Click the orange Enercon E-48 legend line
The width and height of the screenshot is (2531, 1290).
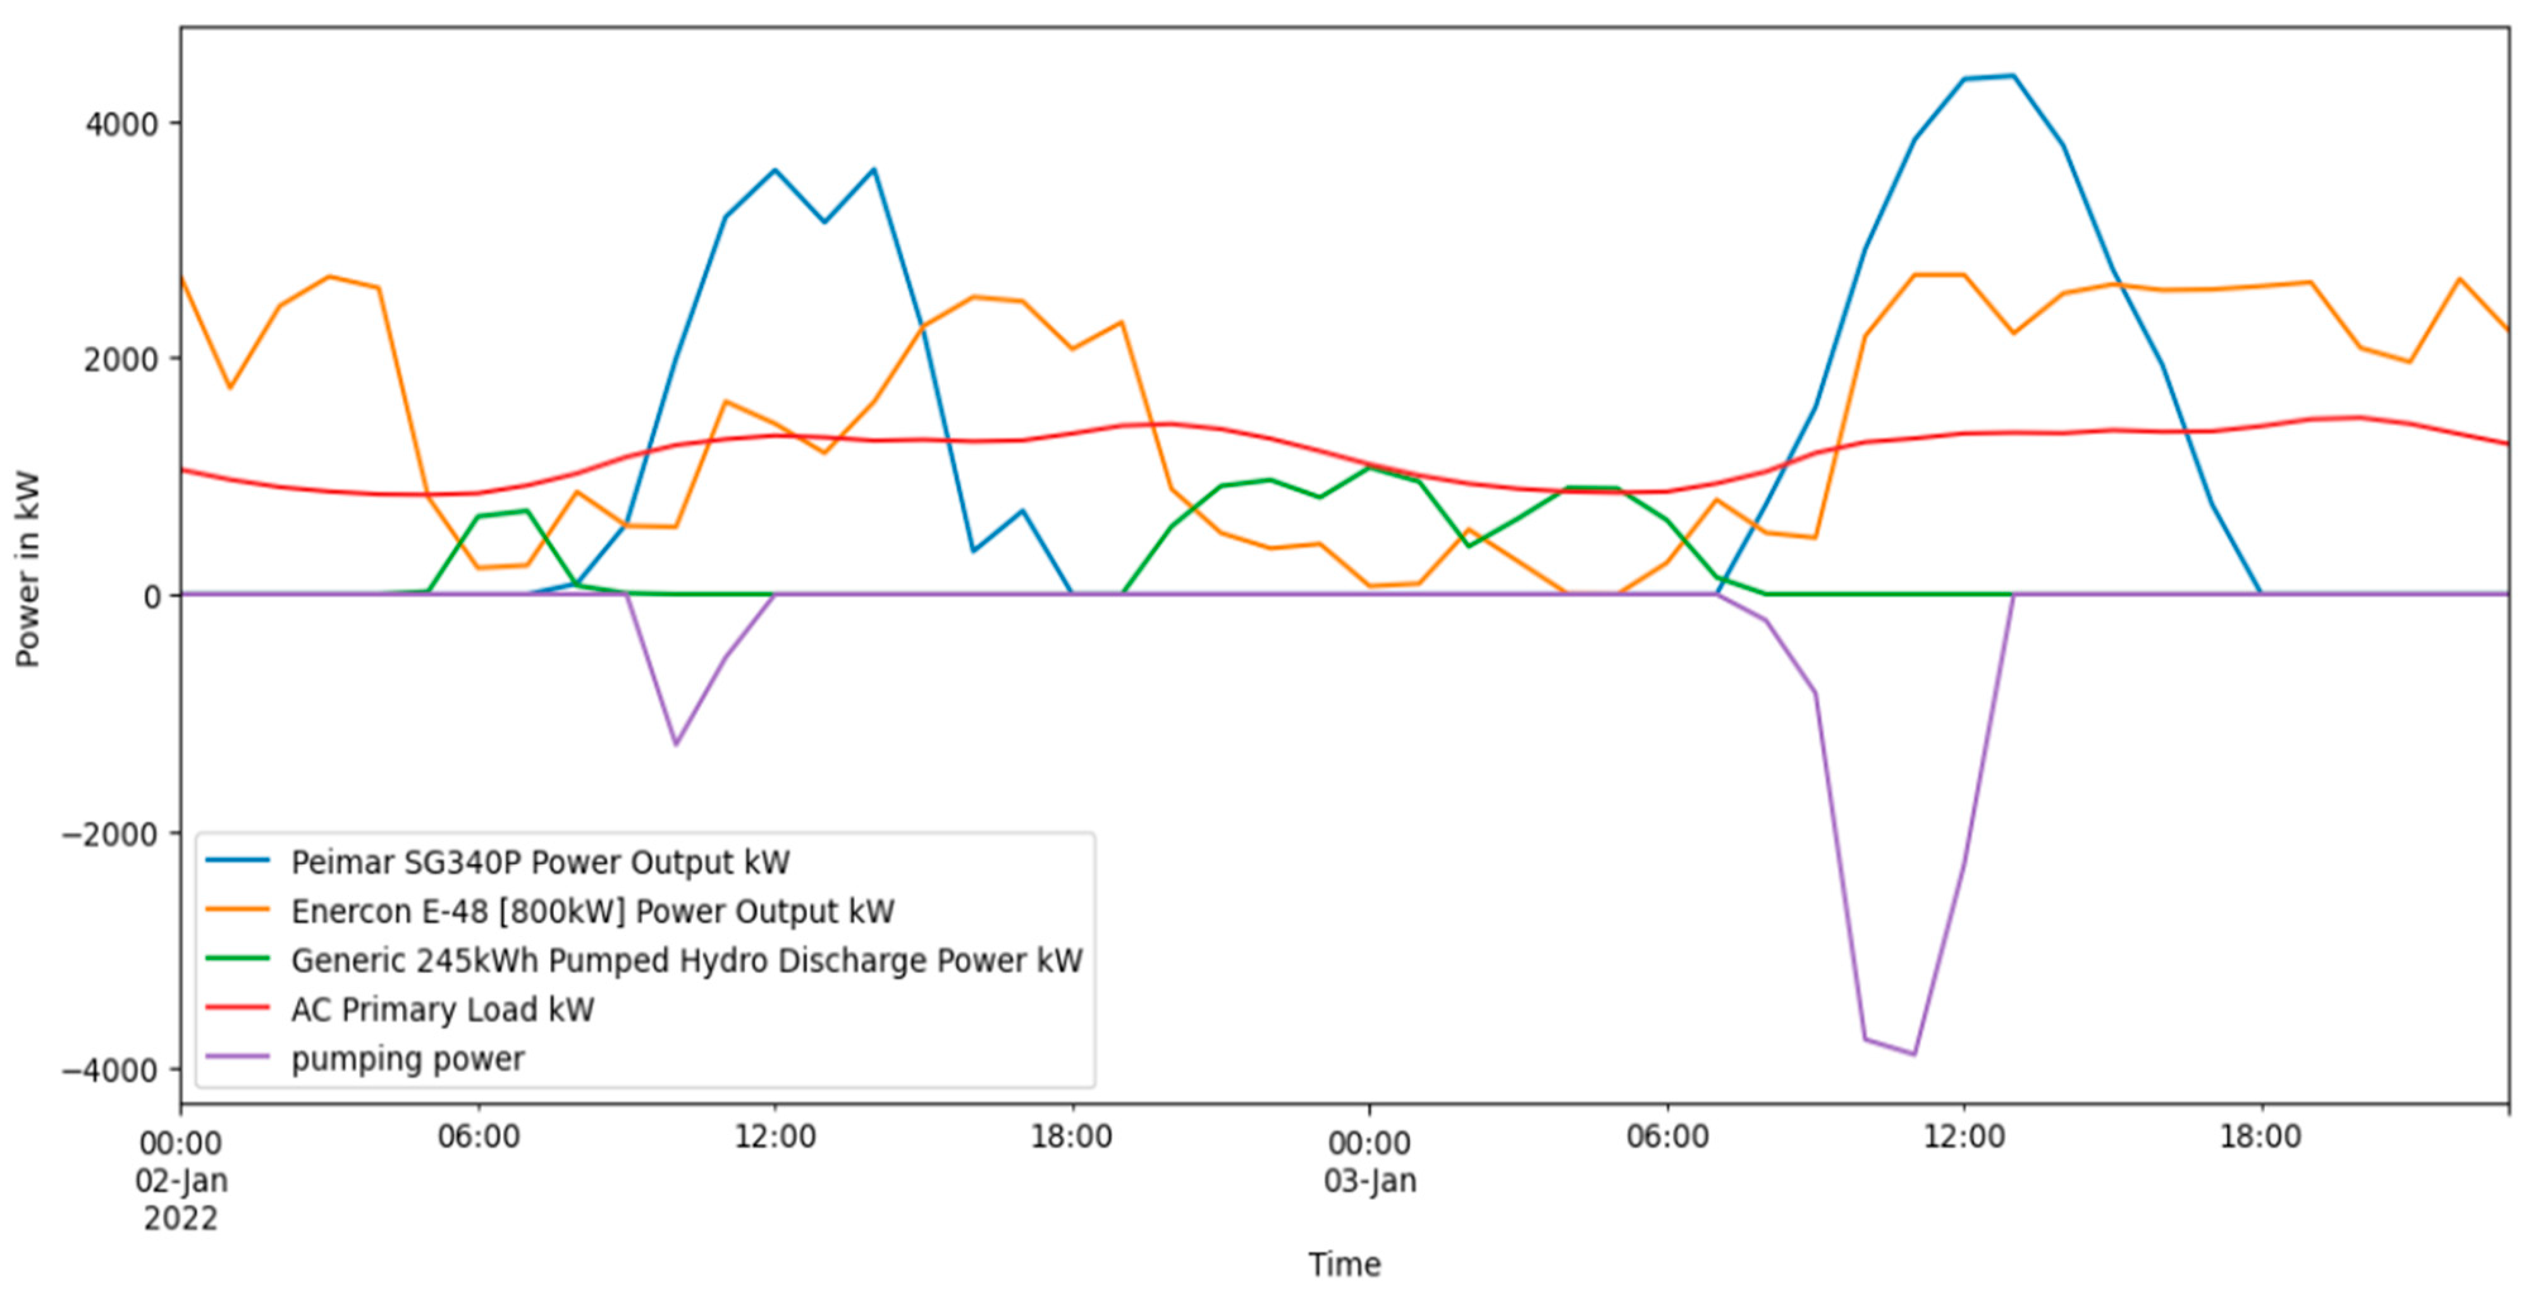237,910
